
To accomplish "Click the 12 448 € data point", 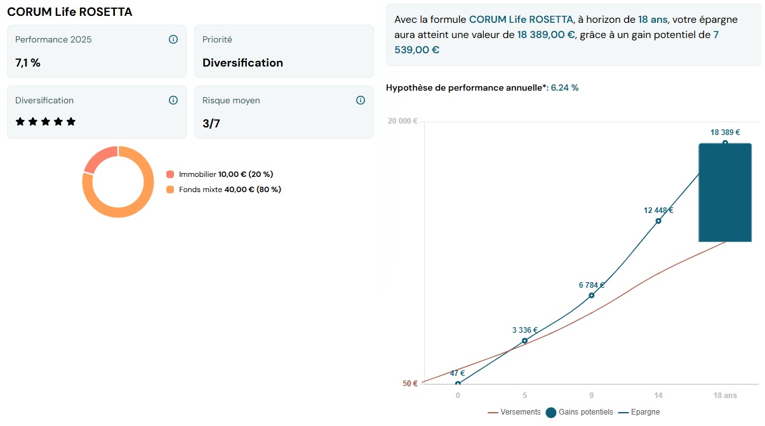I will pos(658,221).
